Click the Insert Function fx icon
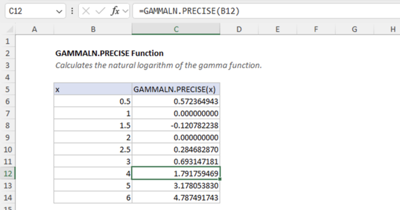 pyautogui.click(x=115, y=11)
